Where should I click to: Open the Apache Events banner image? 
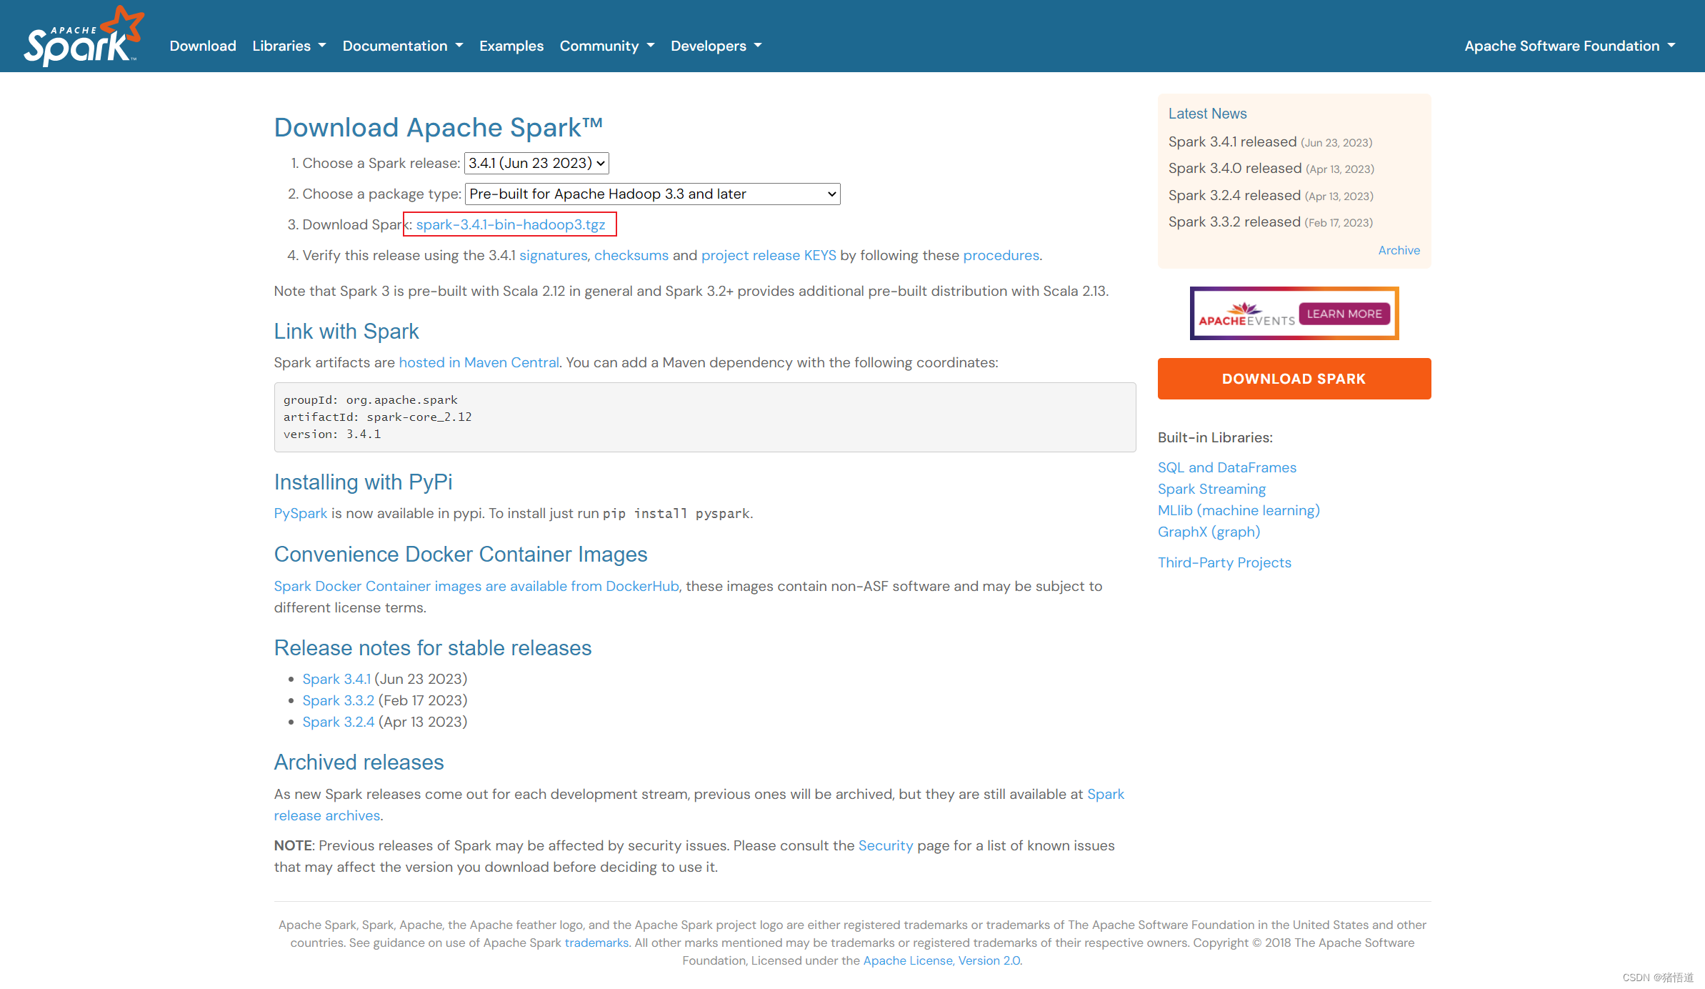coord(1246,314)
